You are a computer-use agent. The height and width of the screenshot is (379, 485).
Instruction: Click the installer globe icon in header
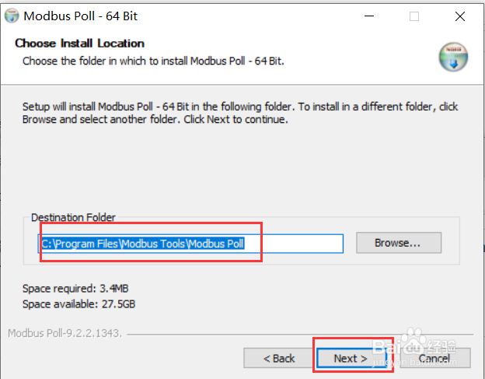coord(453,57)
